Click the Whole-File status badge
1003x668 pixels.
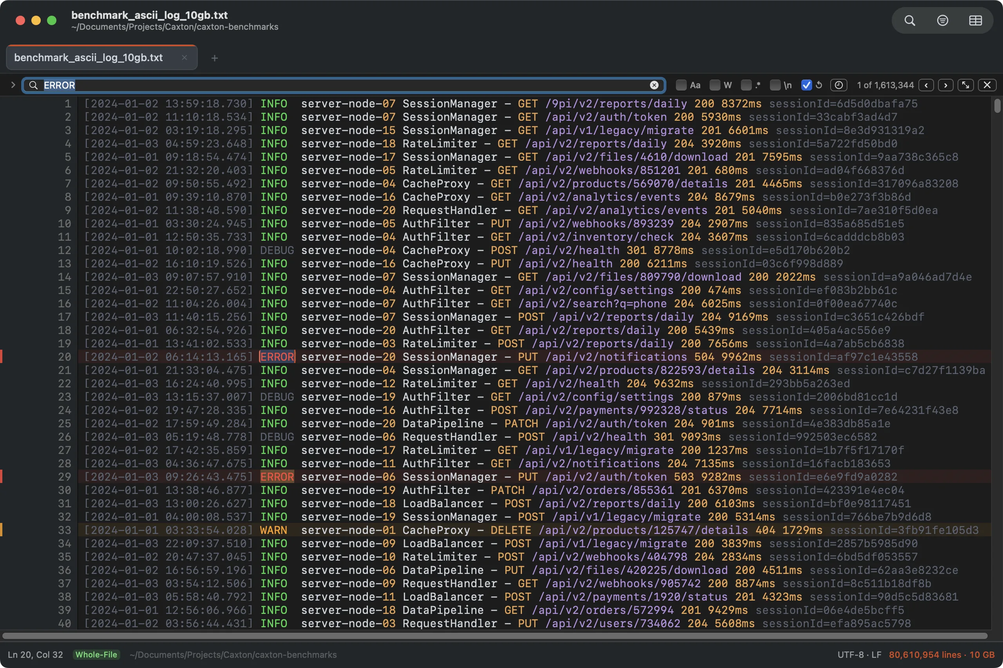(x=96, y=655)
